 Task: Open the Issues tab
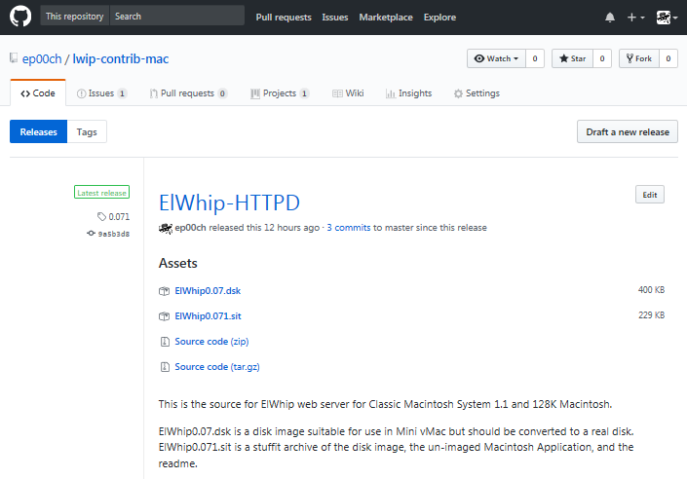point(101,93)
